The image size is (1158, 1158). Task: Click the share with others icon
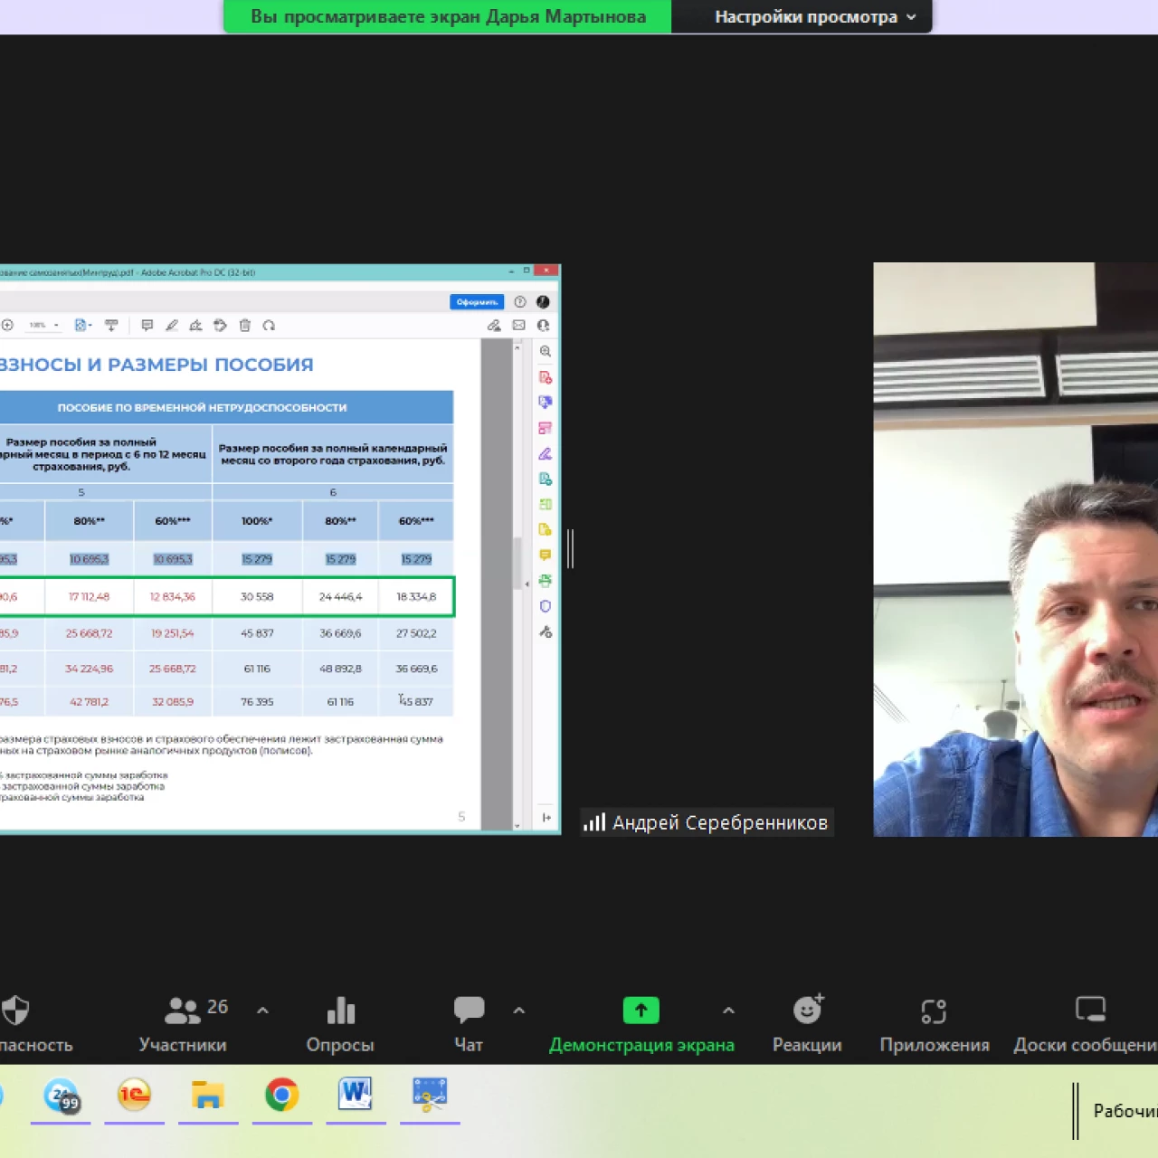(543, 325)
